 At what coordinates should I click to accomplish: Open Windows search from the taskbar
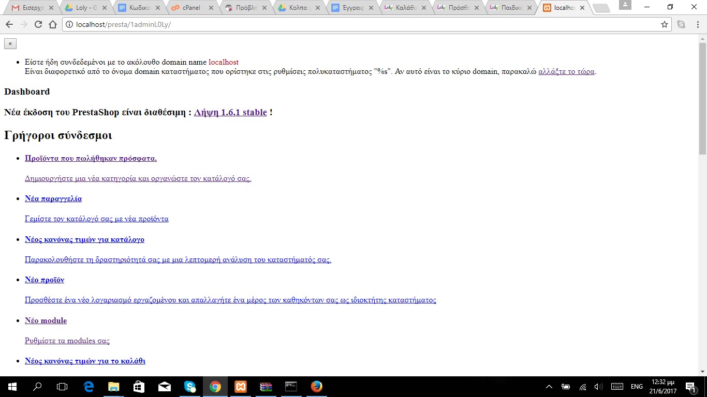(x=37, y=387)
